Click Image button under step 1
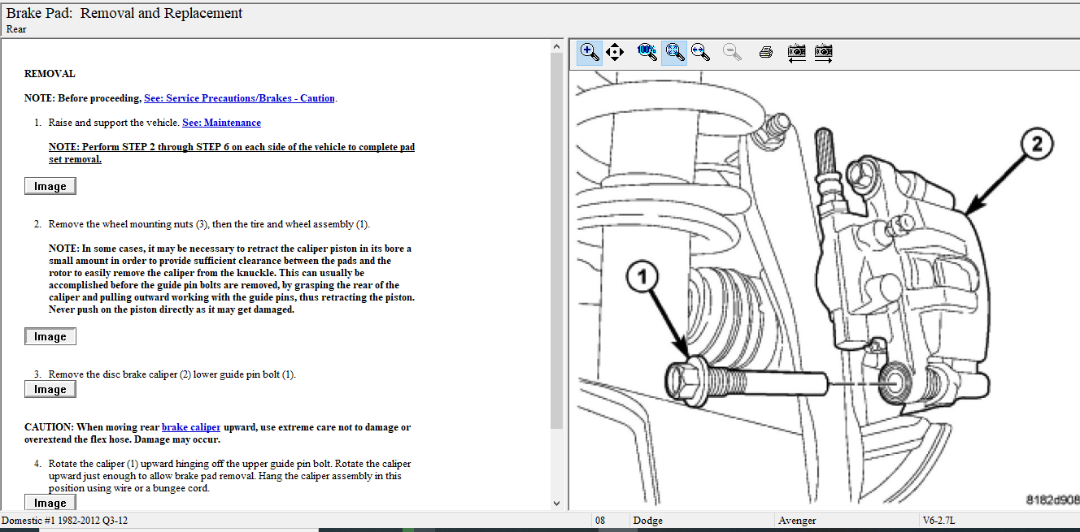Image resolution: width=1080 pixels, height=532 pixels. tap(50, 186)
